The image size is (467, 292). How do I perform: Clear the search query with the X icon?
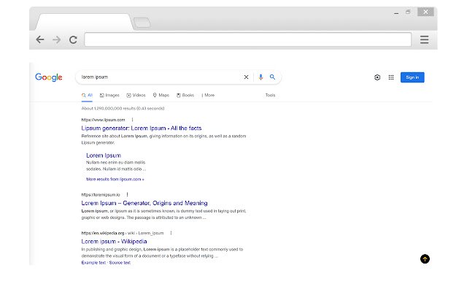[x=246, y=77]
